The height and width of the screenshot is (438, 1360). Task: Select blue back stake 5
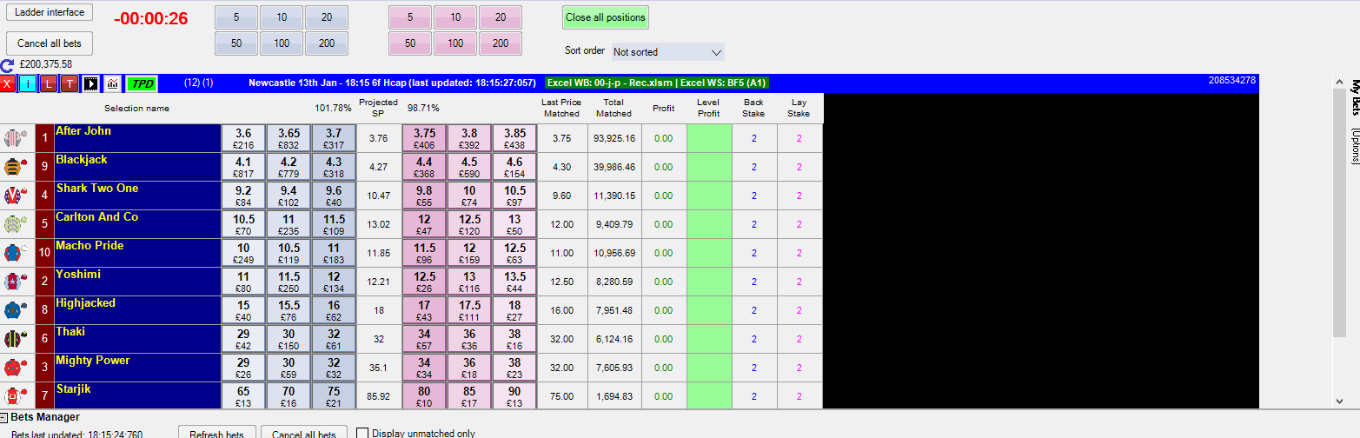click(x=236, y=17)
